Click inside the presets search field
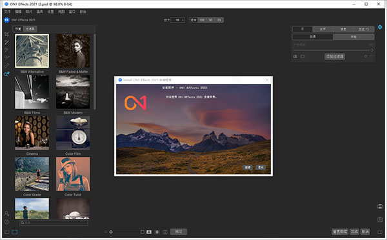This screenshot has height=240, width=387. click(54, 223)
